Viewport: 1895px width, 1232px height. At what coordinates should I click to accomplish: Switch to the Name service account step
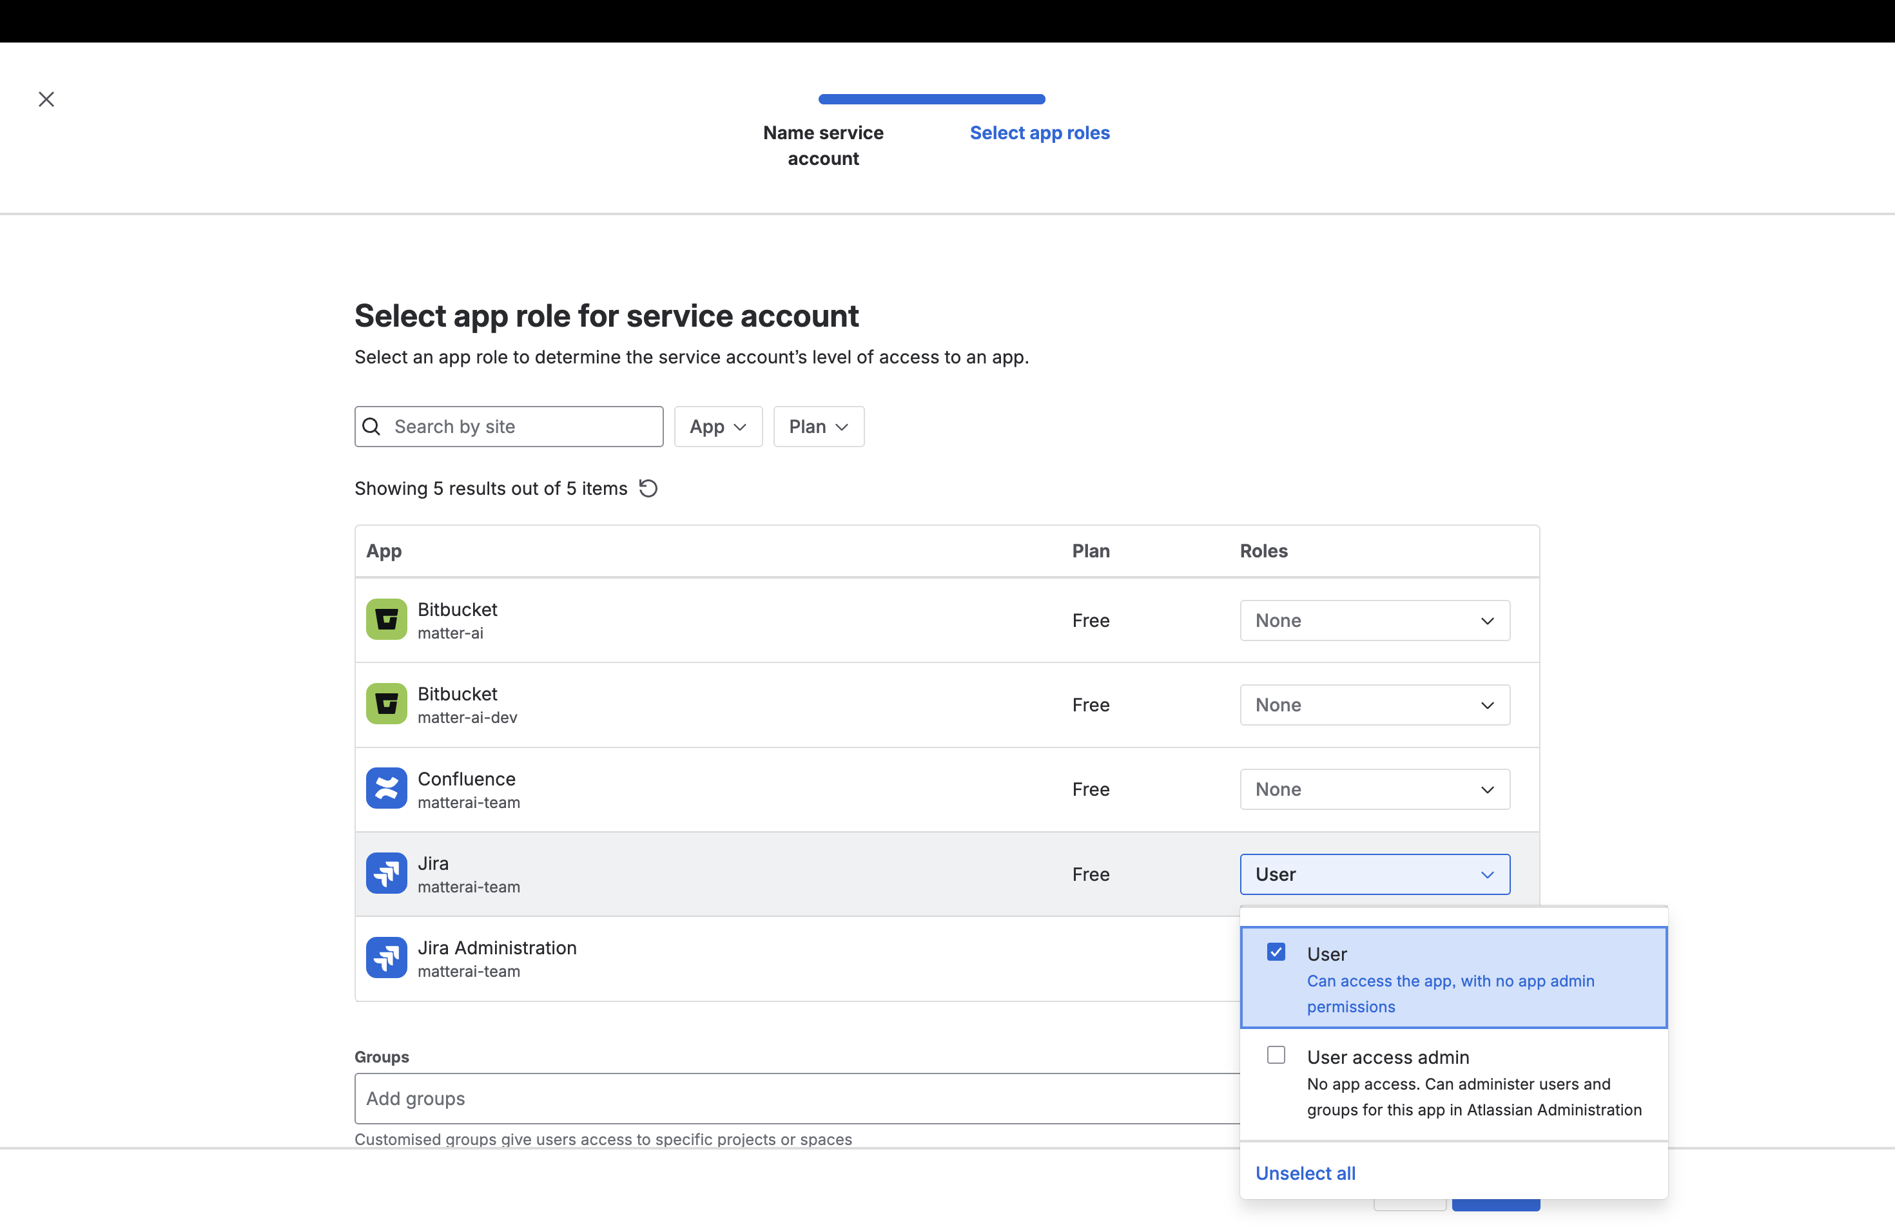pos(823,146)
